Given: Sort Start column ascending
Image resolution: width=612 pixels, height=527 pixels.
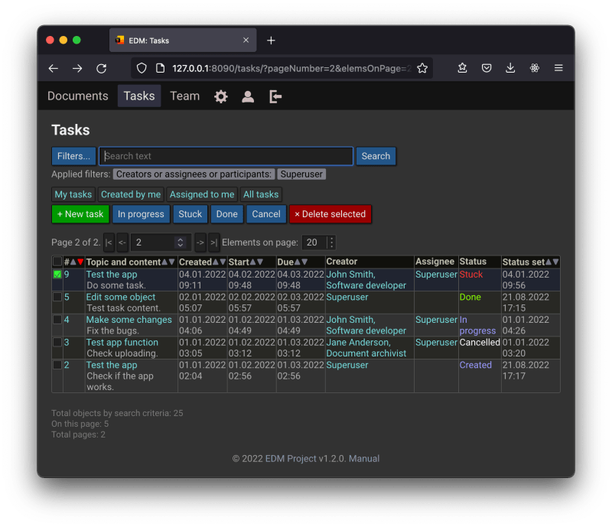Looking at the screenshot, I should point(253,262).
